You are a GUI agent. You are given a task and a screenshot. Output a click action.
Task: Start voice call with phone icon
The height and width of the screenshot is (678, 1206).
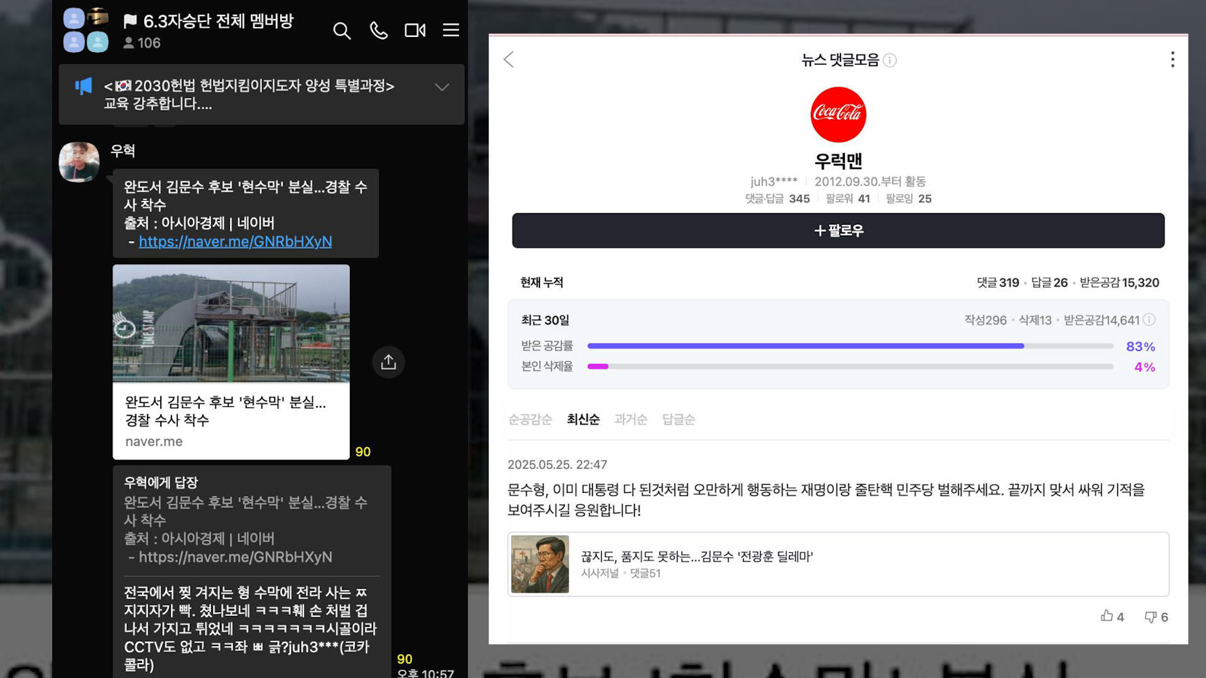[378, 31]
